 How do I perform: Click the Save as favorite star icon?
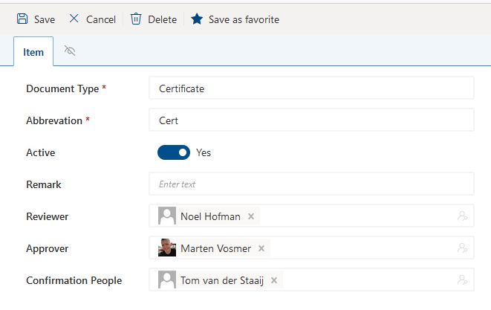pos(197,19)
